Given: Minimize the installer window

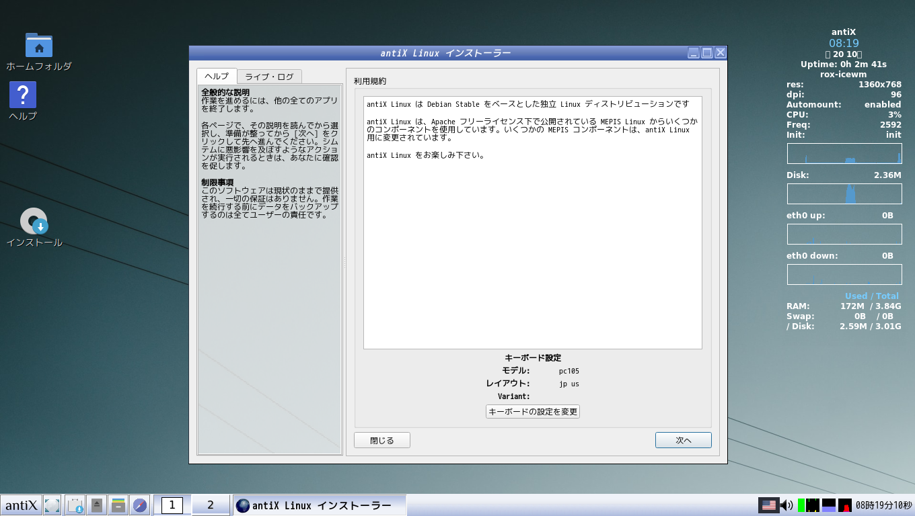Looking at the screenshot, I should tap(694, 52).
